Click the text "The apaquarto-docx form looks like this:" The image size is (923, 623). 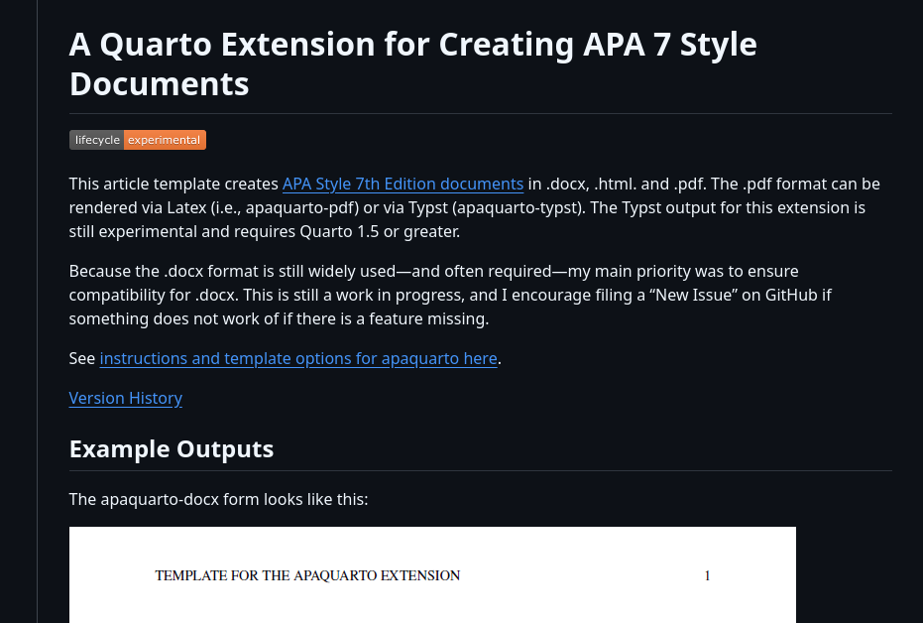[218, 498]
